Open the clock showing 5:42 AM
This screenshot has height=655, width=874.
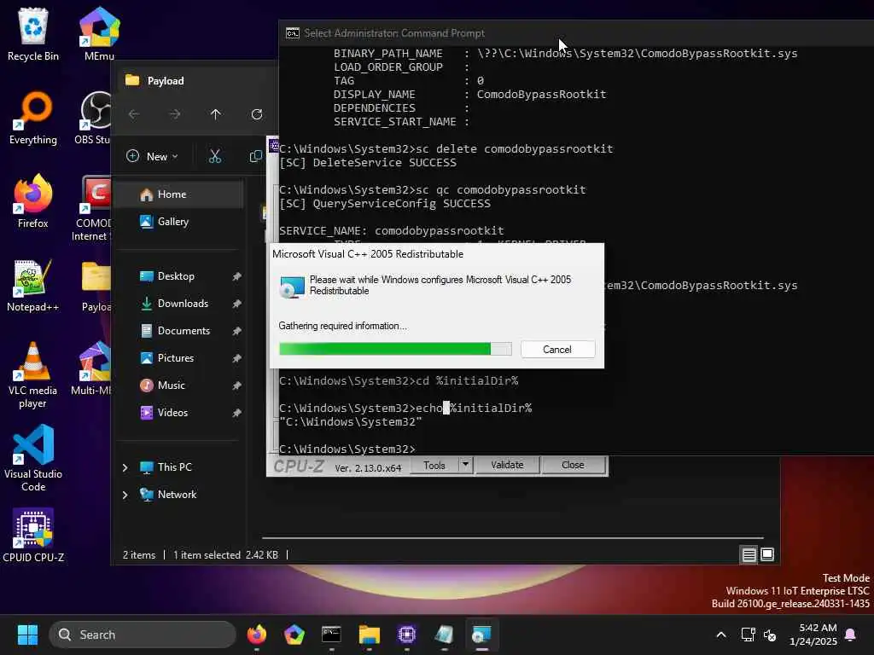tap(813, 635)
